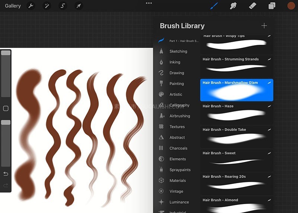Click the Spraypaints can icon
The image size is (298, 213).
(x=161, y=169)
